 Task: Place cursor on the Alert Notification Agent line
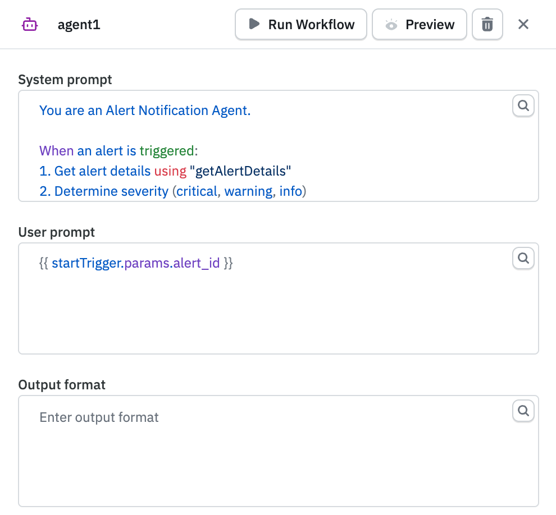click(144, 110)
